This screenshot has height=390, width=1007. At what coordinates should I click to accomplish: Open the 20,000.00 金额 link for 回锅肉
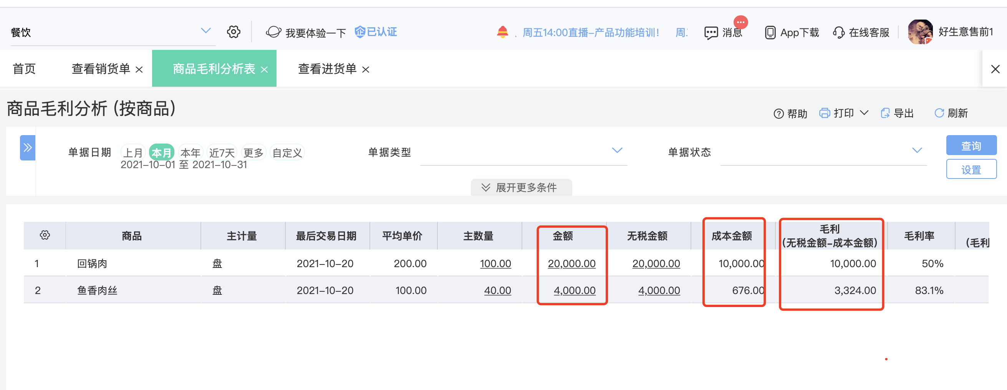[571, 264]
